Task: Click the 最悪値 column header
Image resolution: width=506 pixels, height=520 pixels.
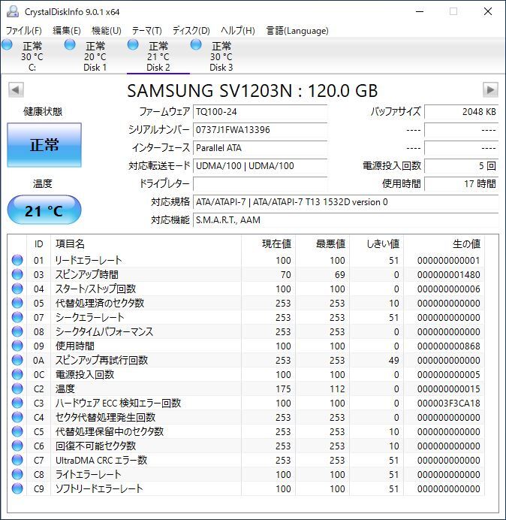Action: [x=322, y=243]
